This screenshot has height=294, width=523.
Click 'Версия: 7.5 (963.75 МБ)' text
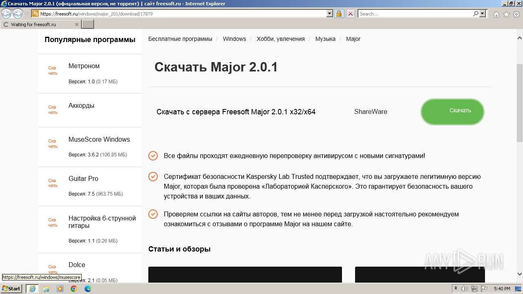[96, 194]
